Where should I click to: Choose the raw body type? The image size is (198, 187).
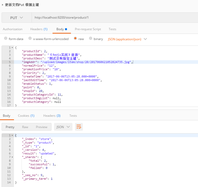click(x=75, y=39)
